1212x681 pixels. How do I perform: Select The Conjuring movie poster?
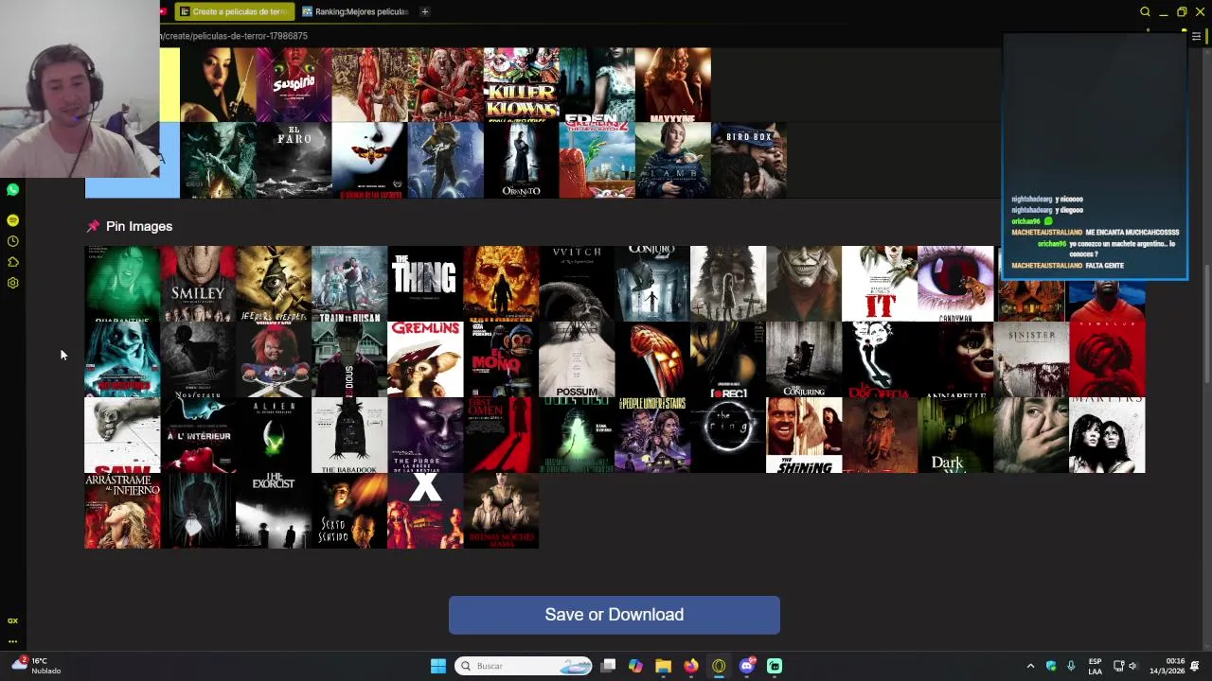804,358
